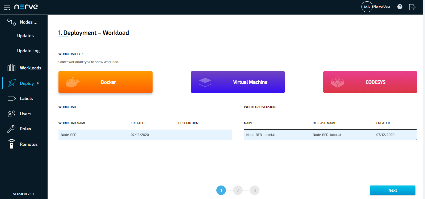Open the help question mark icon

400,7
